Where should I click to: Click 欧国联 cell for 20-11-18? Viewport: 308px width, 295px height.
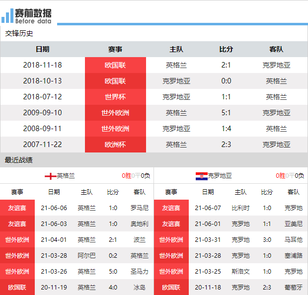point(171,287)
